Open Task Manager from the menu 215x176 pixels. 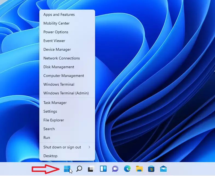coord(67,103)
